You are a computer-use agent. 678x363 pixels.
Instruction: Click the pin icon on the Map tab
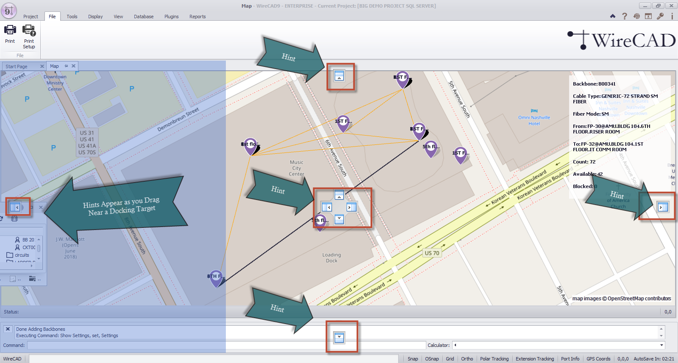[x=66, y=66]
